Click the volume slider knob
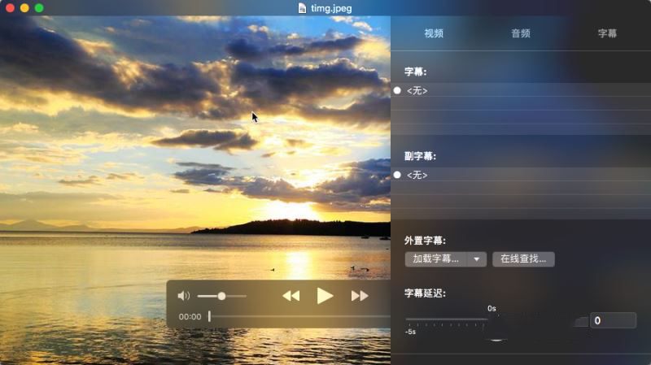651x365 pixels. 221,296
